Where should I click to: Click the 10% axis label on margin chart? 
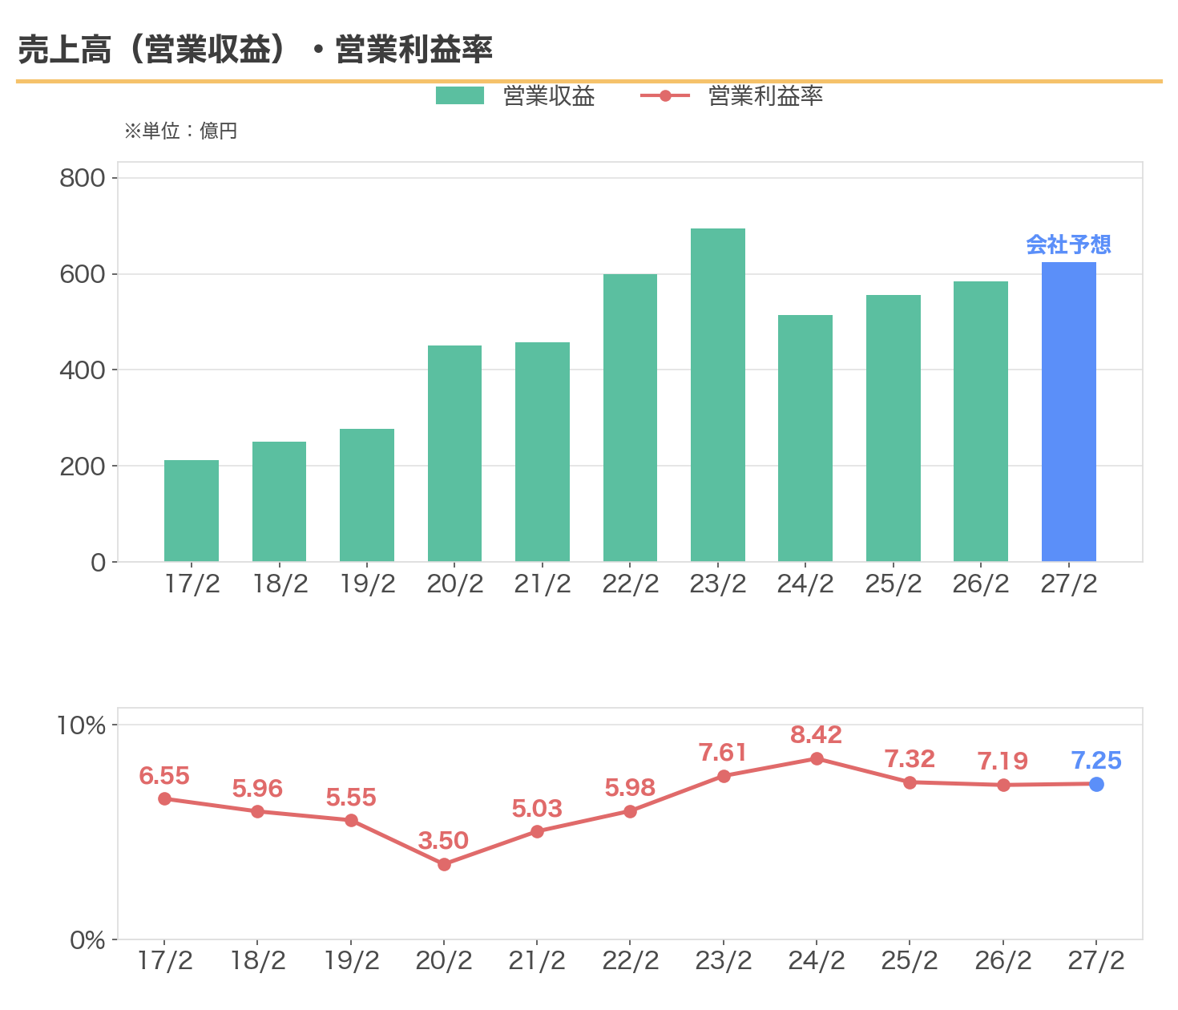point(81,725)
